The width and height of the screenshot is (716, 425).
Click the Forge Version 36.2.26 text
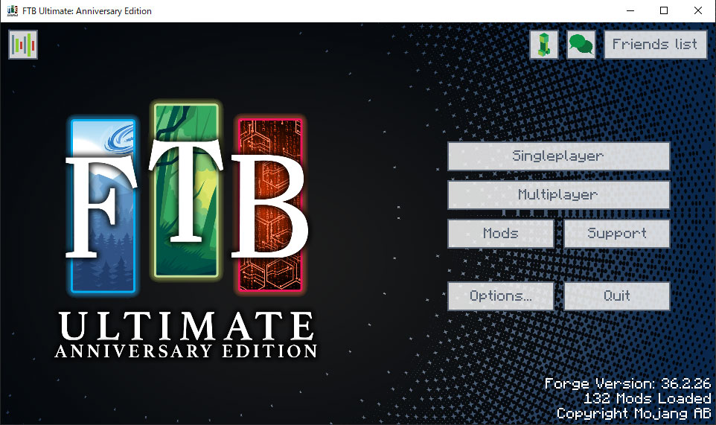click(x=628, y=384)
